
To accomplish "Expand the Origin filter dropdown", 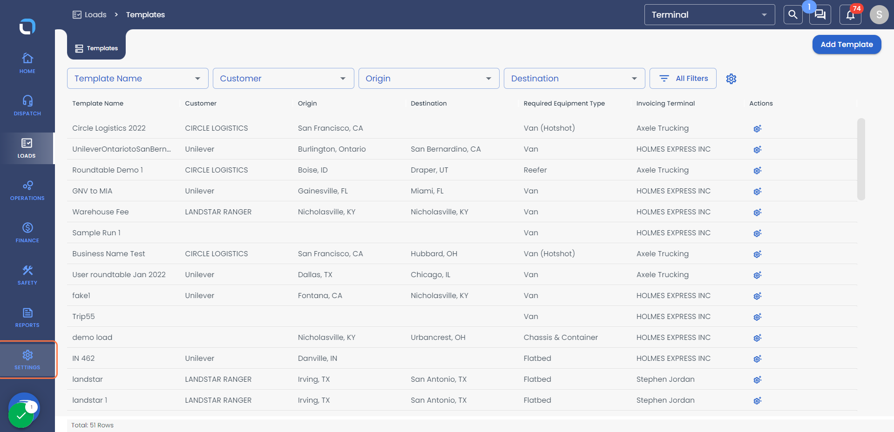I will click(429, 79).
